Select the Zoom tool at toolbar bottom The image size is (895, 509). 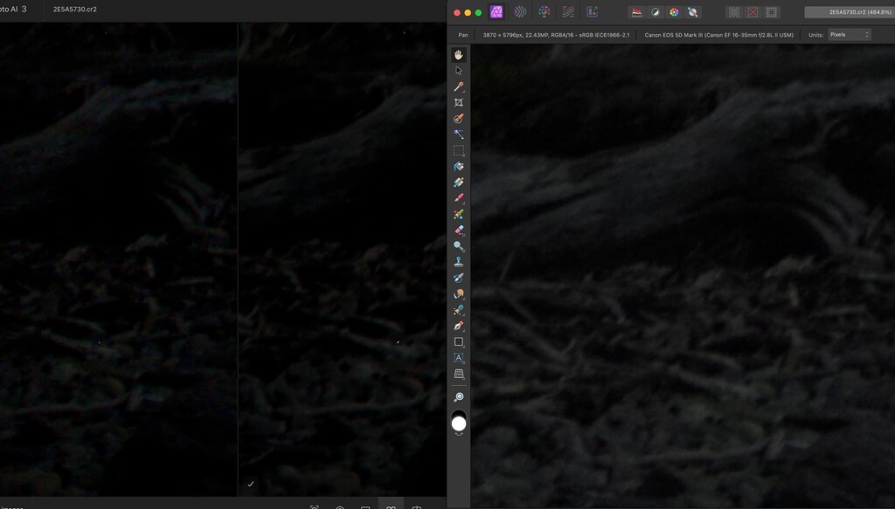(459, 396)
